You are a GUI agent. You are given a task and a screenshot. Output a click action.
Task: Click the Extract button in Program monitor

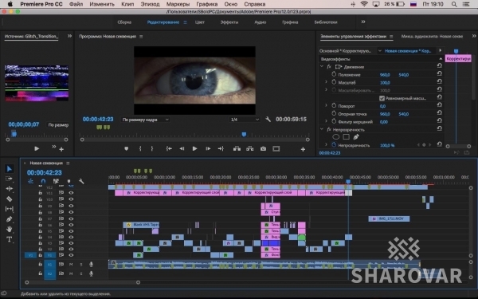250,148
